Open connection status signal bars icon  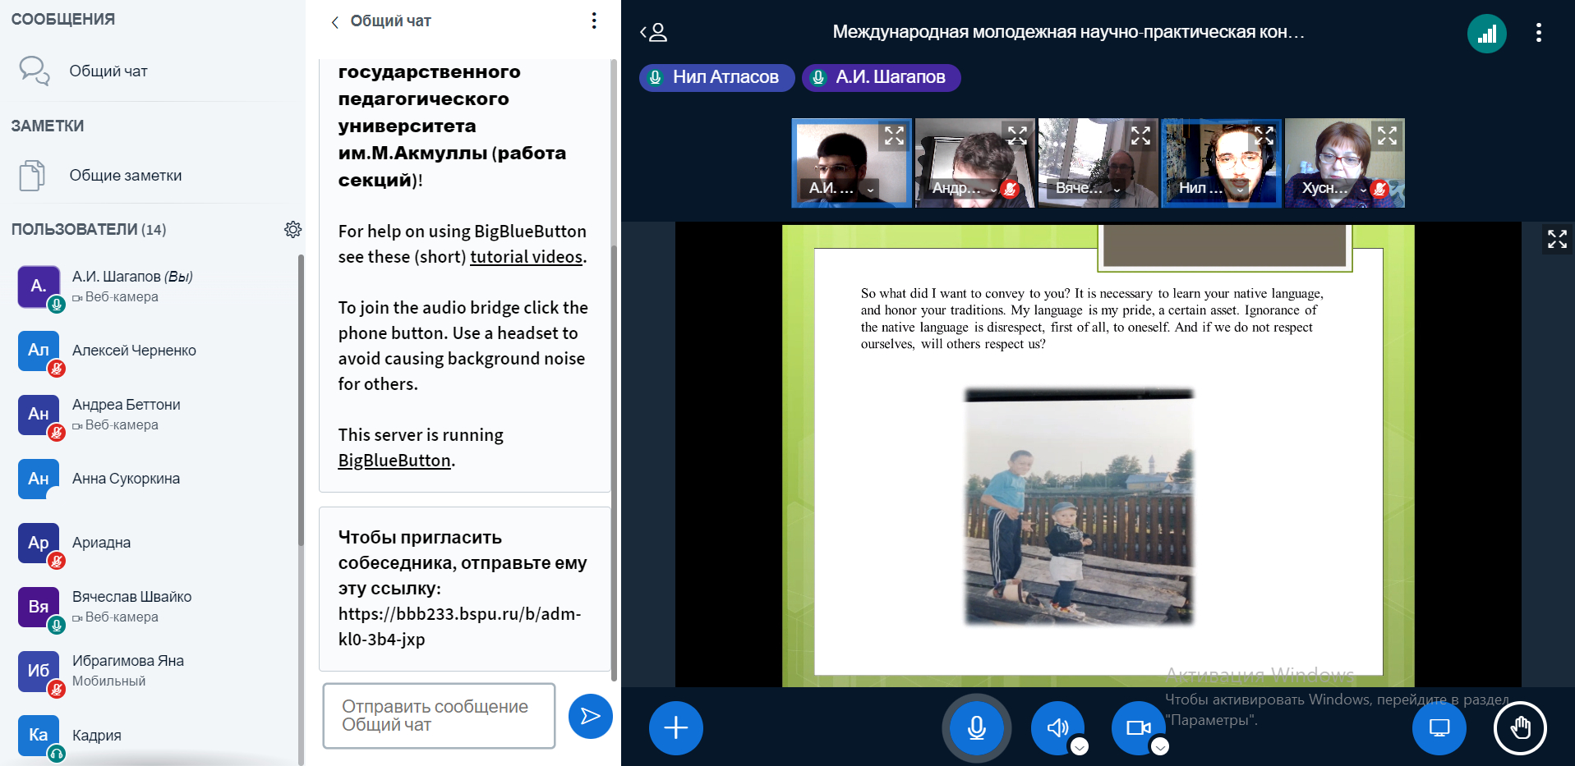[x=1486, y=34]
